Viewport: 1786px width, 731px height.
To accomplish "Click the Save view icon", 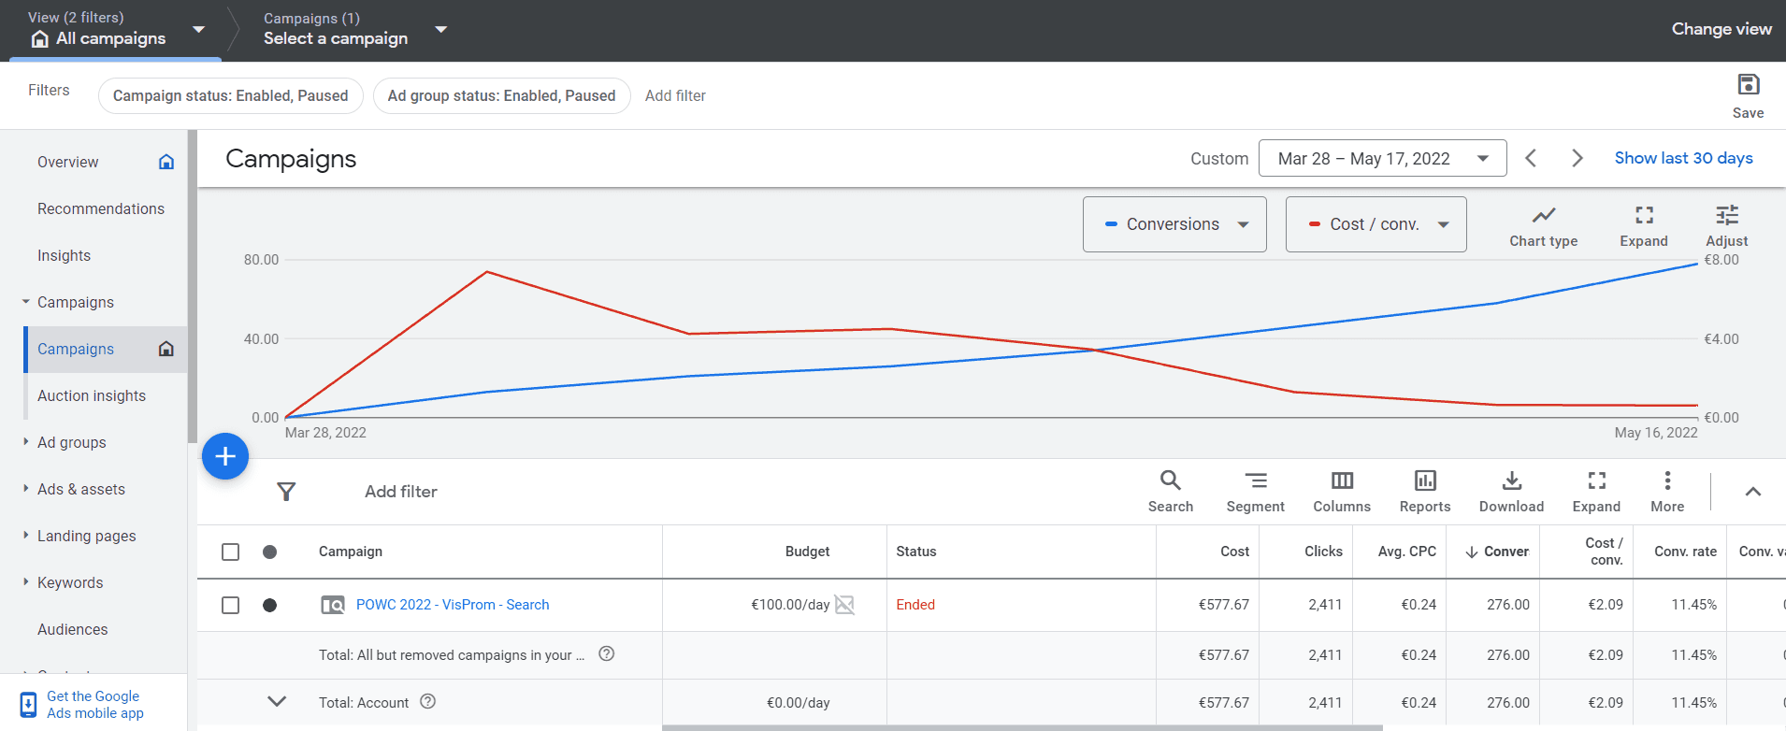I will click(1748, 85).
